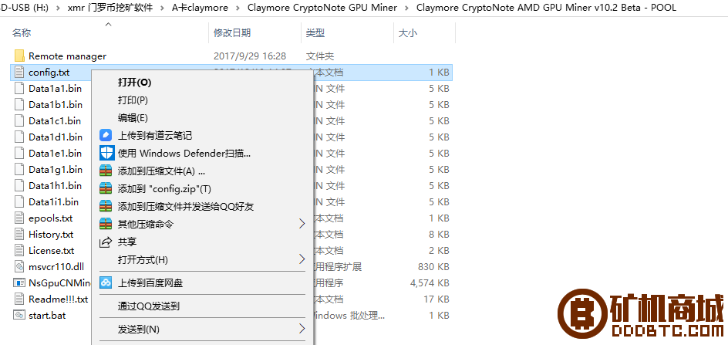Sort files by the 大小 column header

[x=408, y=32]
